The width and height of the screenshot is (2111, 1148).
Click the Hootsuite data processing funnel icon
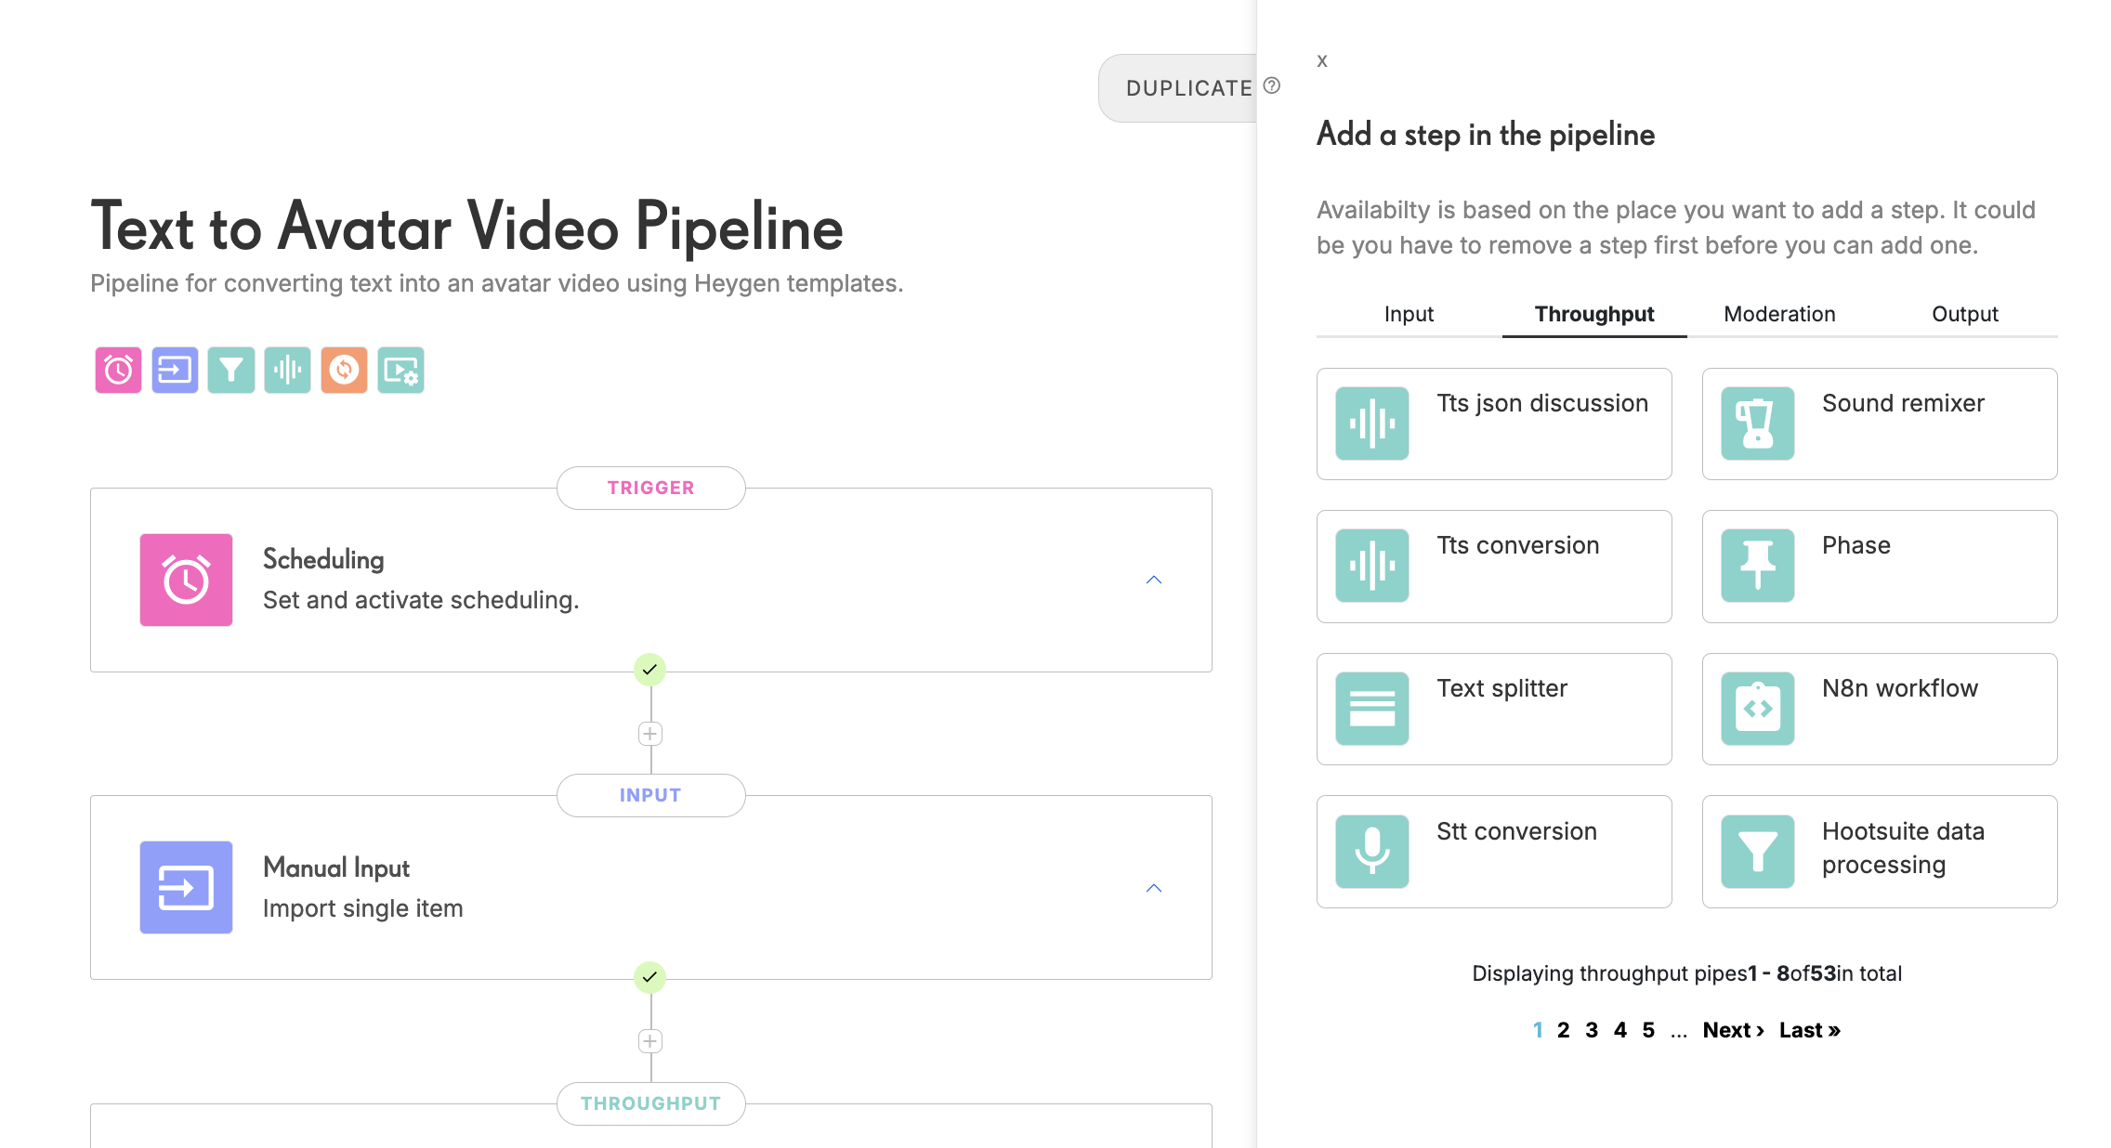pyautogui.click(x=1757, y=852)
